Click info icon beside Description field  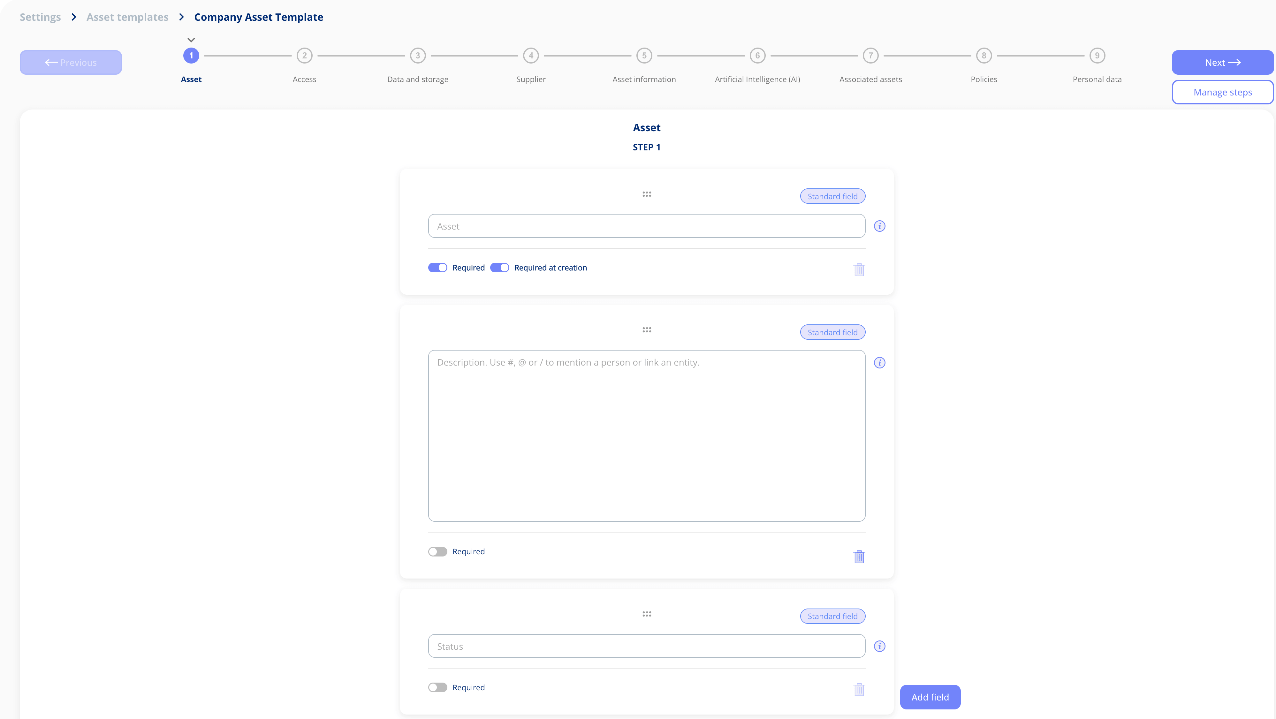[879, 363]
